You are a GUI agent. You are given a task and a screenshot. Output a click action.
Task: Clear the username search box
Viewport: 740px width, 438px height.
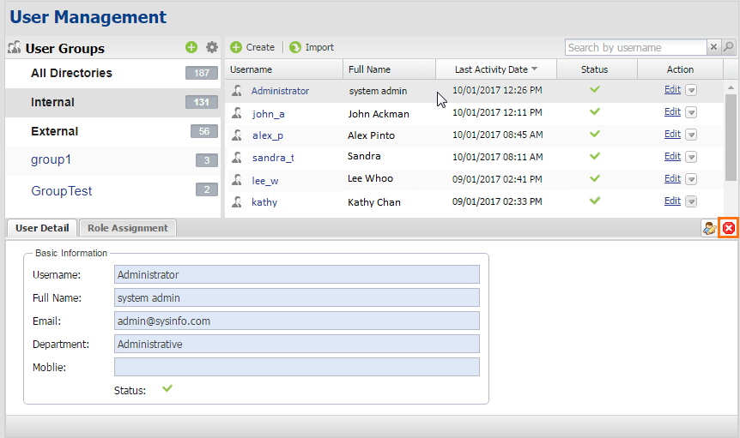713,47
